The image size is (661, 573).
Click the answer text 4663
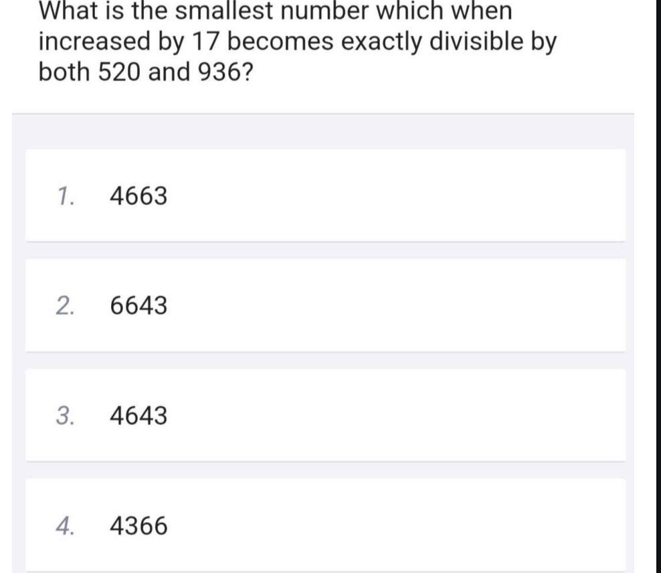tap(138, 197)
